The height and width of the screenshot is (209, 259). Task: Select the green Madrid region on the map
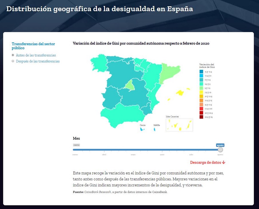pyautogui.click(x=130, y=86)
